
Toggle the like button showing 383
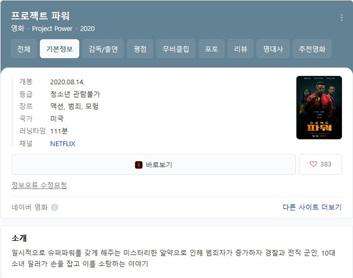click(320, 164)
